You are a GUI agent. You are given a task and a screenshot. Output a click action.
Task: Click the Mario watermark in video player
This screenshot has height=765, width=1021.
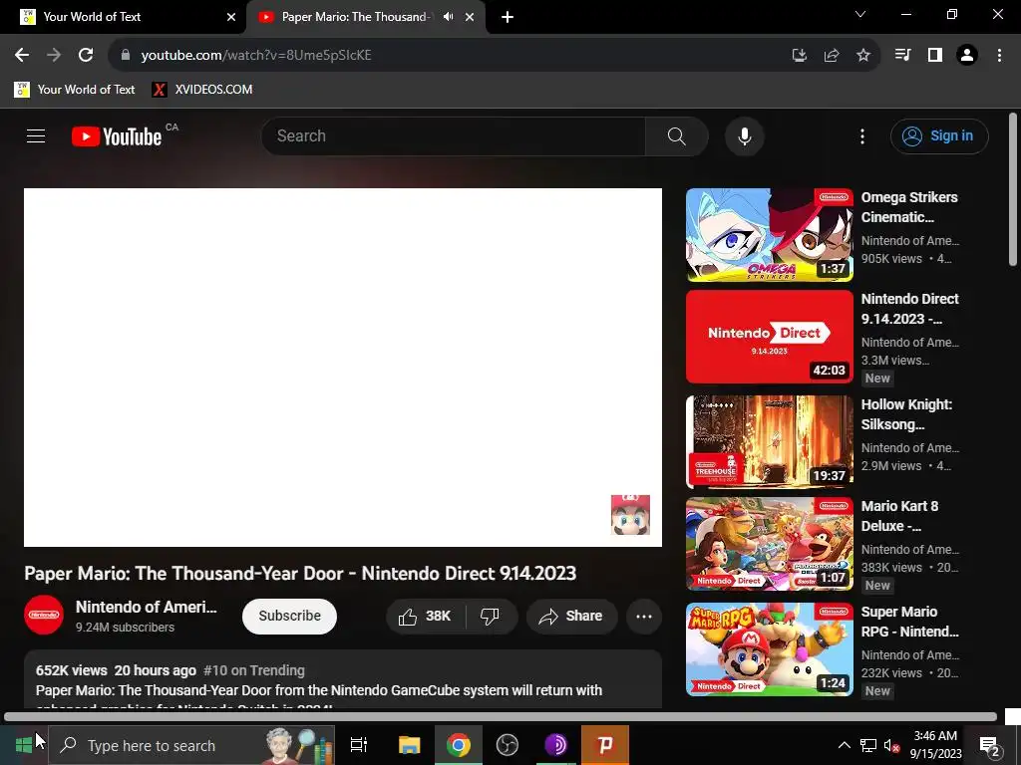tap(630, 515)
